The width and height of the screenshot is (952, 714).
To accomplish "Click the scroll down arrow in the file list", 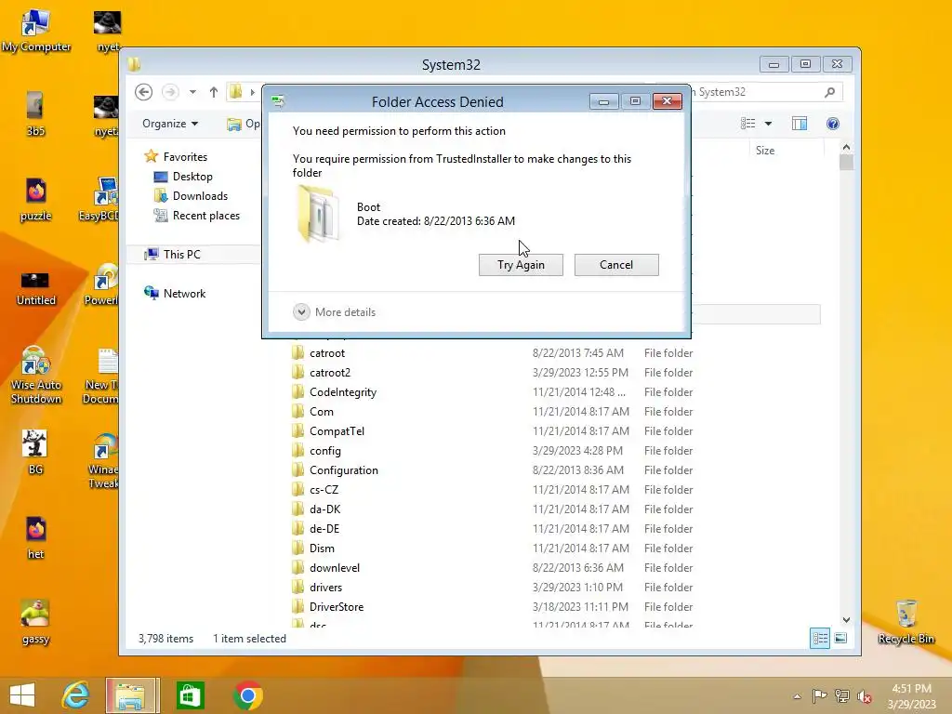I will [846, 620].
